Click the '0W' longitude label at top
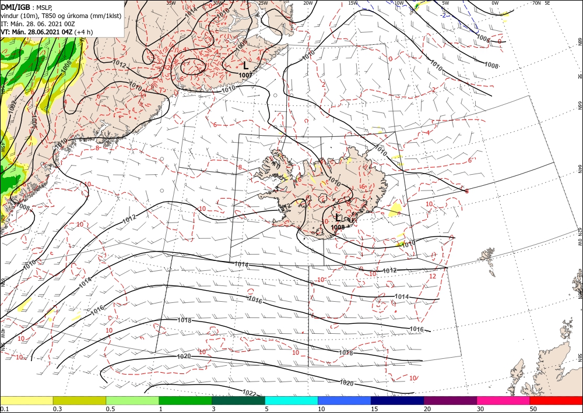The image size is (583, 413). coord(495,3)
